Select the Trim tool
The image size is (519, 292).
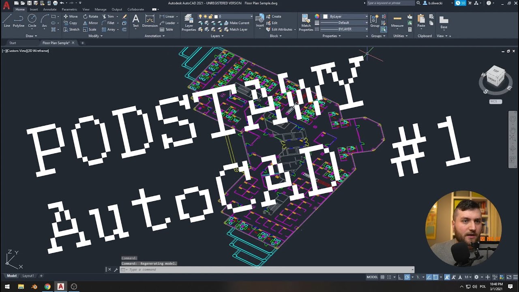pyautogui.click(x=108, y=17)
